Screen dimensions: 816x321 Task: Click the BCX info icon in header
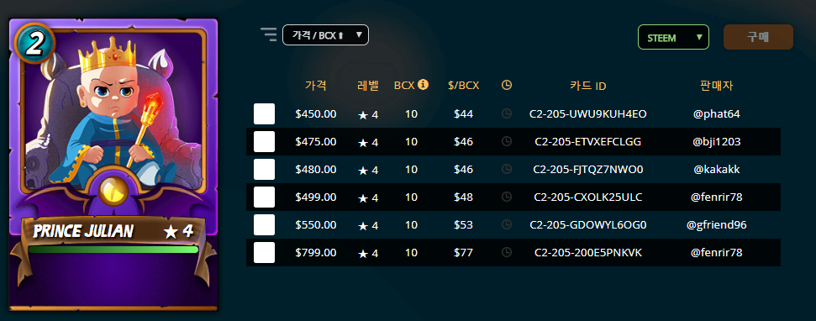click(423, 84)
